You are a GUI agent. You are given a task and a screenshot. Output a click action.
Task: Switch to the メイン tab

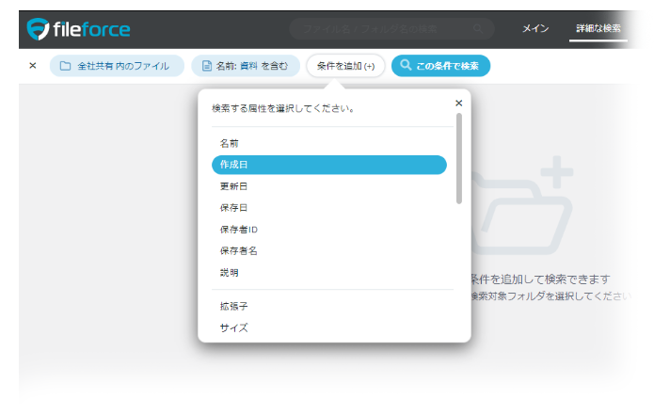[x=535, y=29]
